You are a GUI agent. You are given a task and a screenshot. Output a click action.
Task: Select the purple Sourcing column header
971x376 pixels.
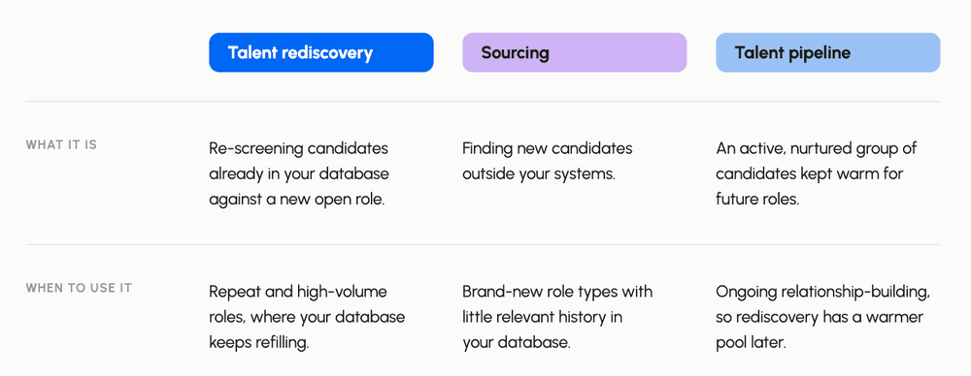click(x=575, y=52)
